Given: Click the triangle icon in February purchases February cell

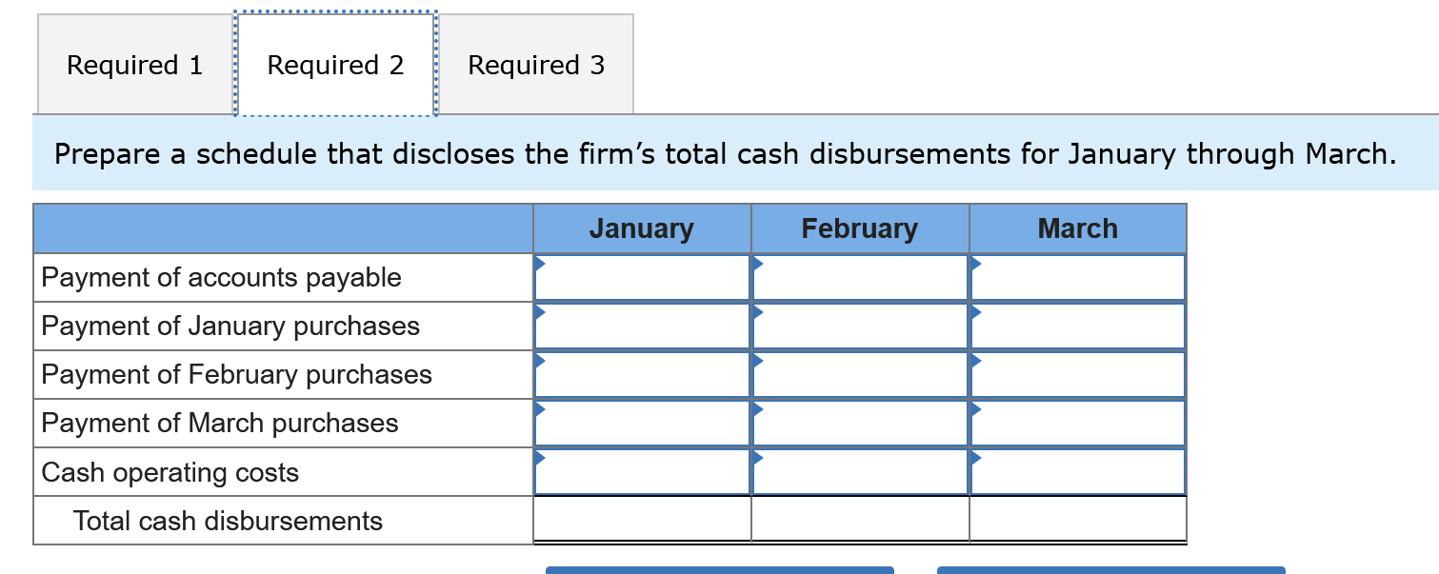Looking at the screenshot, I should click(758, 362).
